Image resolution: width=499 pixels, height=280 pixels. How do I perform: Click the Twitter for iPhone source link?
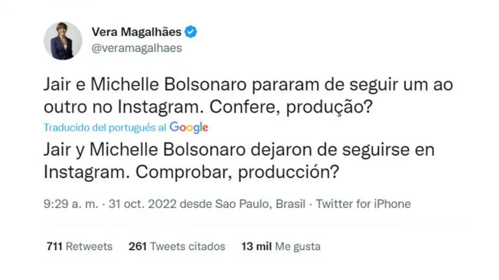(363, 204)
